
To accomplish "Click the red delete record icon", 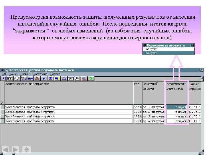I will tap(37, 79).
